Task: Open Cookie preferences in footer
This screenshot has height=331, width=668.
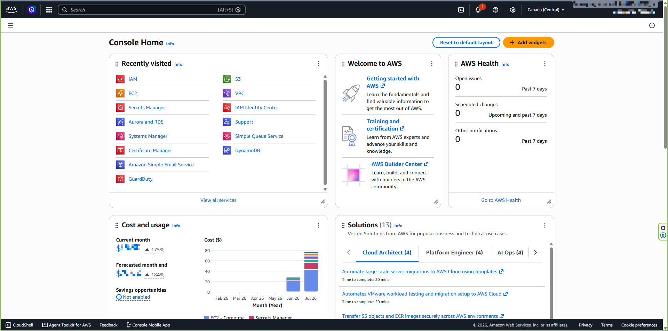Action: coord(639,325)
